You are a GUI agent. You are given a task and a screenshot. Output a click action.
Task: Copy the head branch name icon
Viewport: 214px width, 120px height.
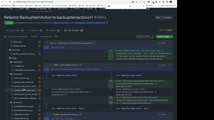pos(107,23)
